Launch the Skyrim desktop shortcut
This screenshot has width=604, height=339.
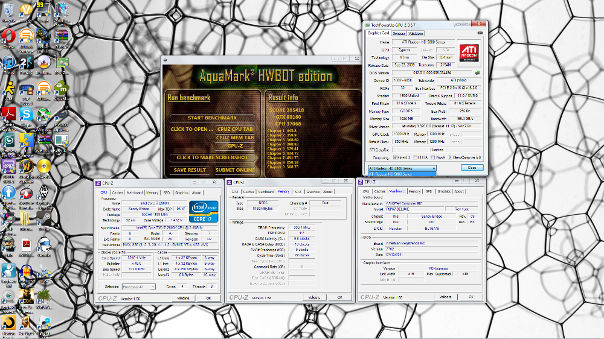pyautogui.click(x=43, y=194)
